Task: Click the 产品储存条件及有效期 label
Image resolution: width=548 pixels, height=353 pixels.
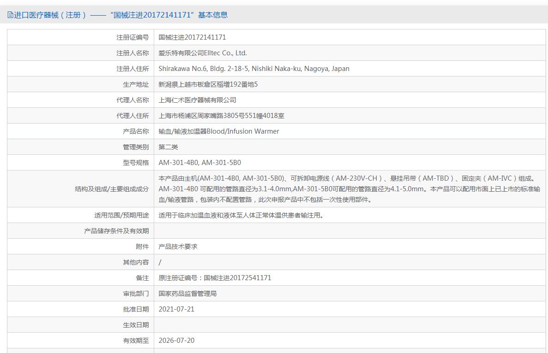Action: click(116, 231)
